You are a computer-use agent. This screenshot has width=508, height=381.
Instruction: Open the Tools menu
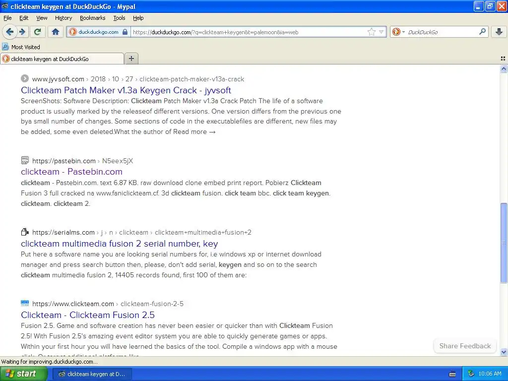point(119,18)
